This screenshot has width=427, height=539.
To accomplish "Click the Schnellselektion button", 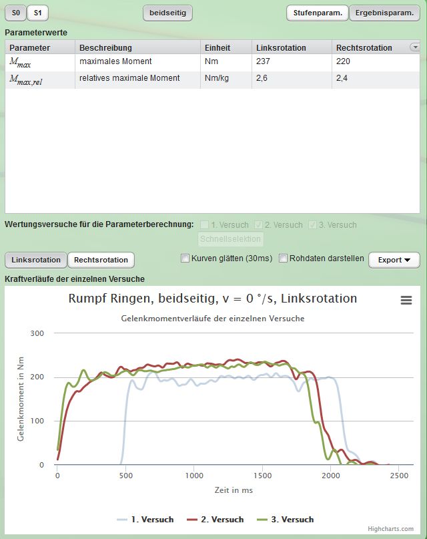I will click(x=231, y=239).
